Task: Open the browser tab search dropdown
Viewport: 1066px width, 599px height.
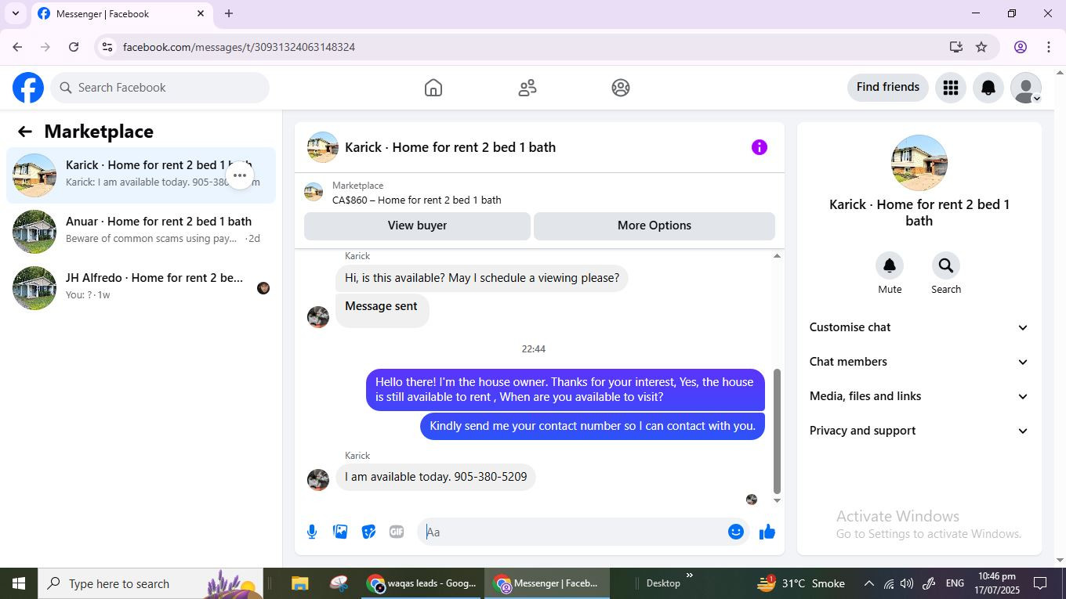Action: click(15, 13)
